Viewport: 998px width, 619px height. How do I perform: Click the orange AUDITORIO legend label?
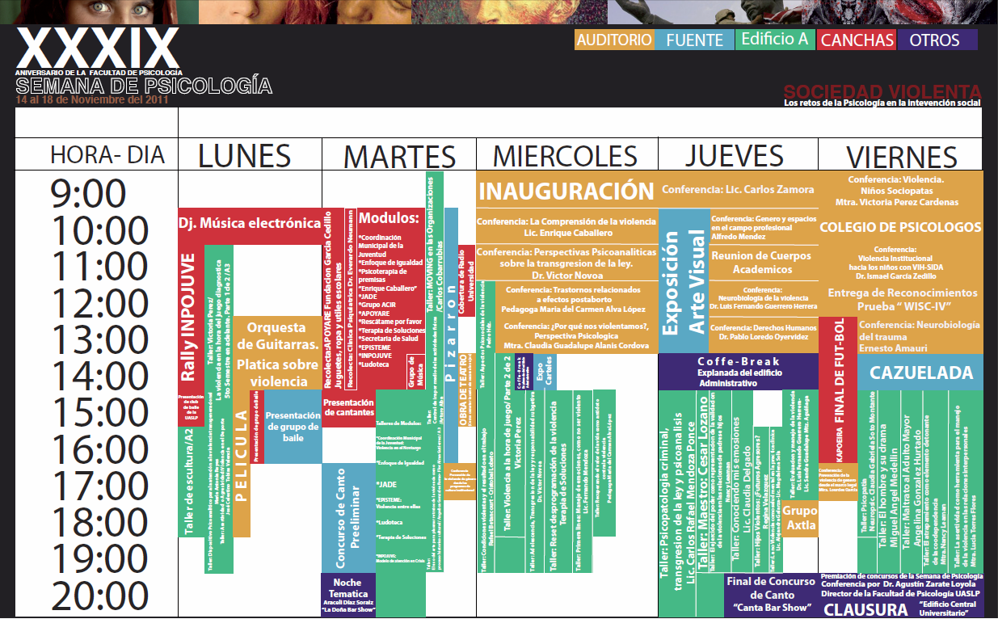pyautogui.click(x=614, y=40)
